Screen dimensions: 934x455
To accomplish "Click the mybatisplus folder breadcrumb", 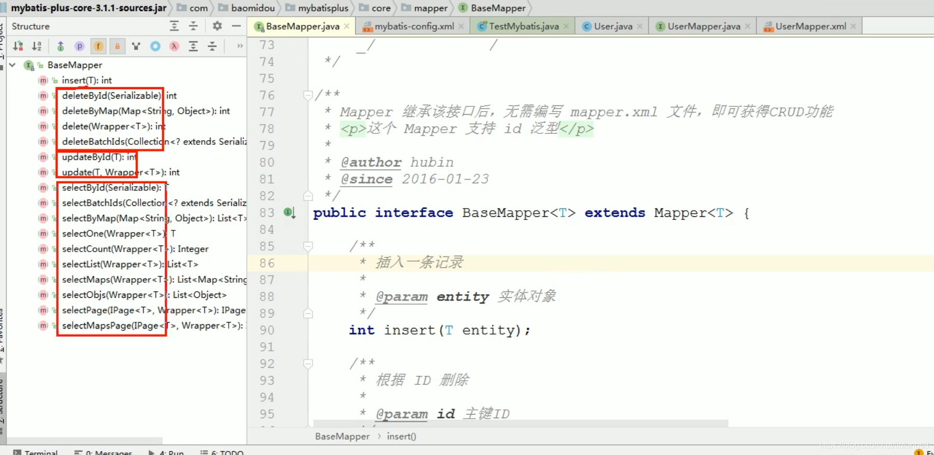I will 317,8.
